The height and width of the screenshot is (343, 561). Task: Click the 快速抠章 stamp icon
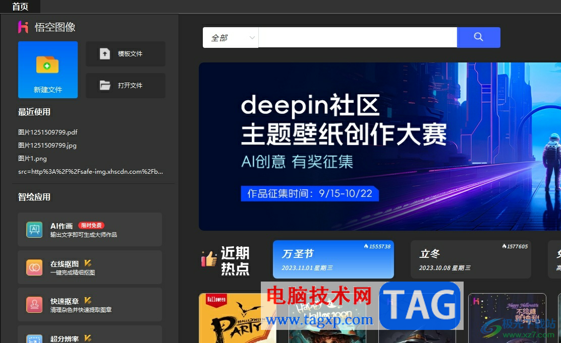34,305
